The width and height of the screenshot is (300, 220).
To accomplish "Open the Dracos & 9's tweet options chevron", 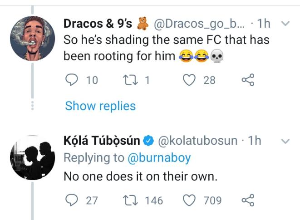I will [x=285, y=23].
